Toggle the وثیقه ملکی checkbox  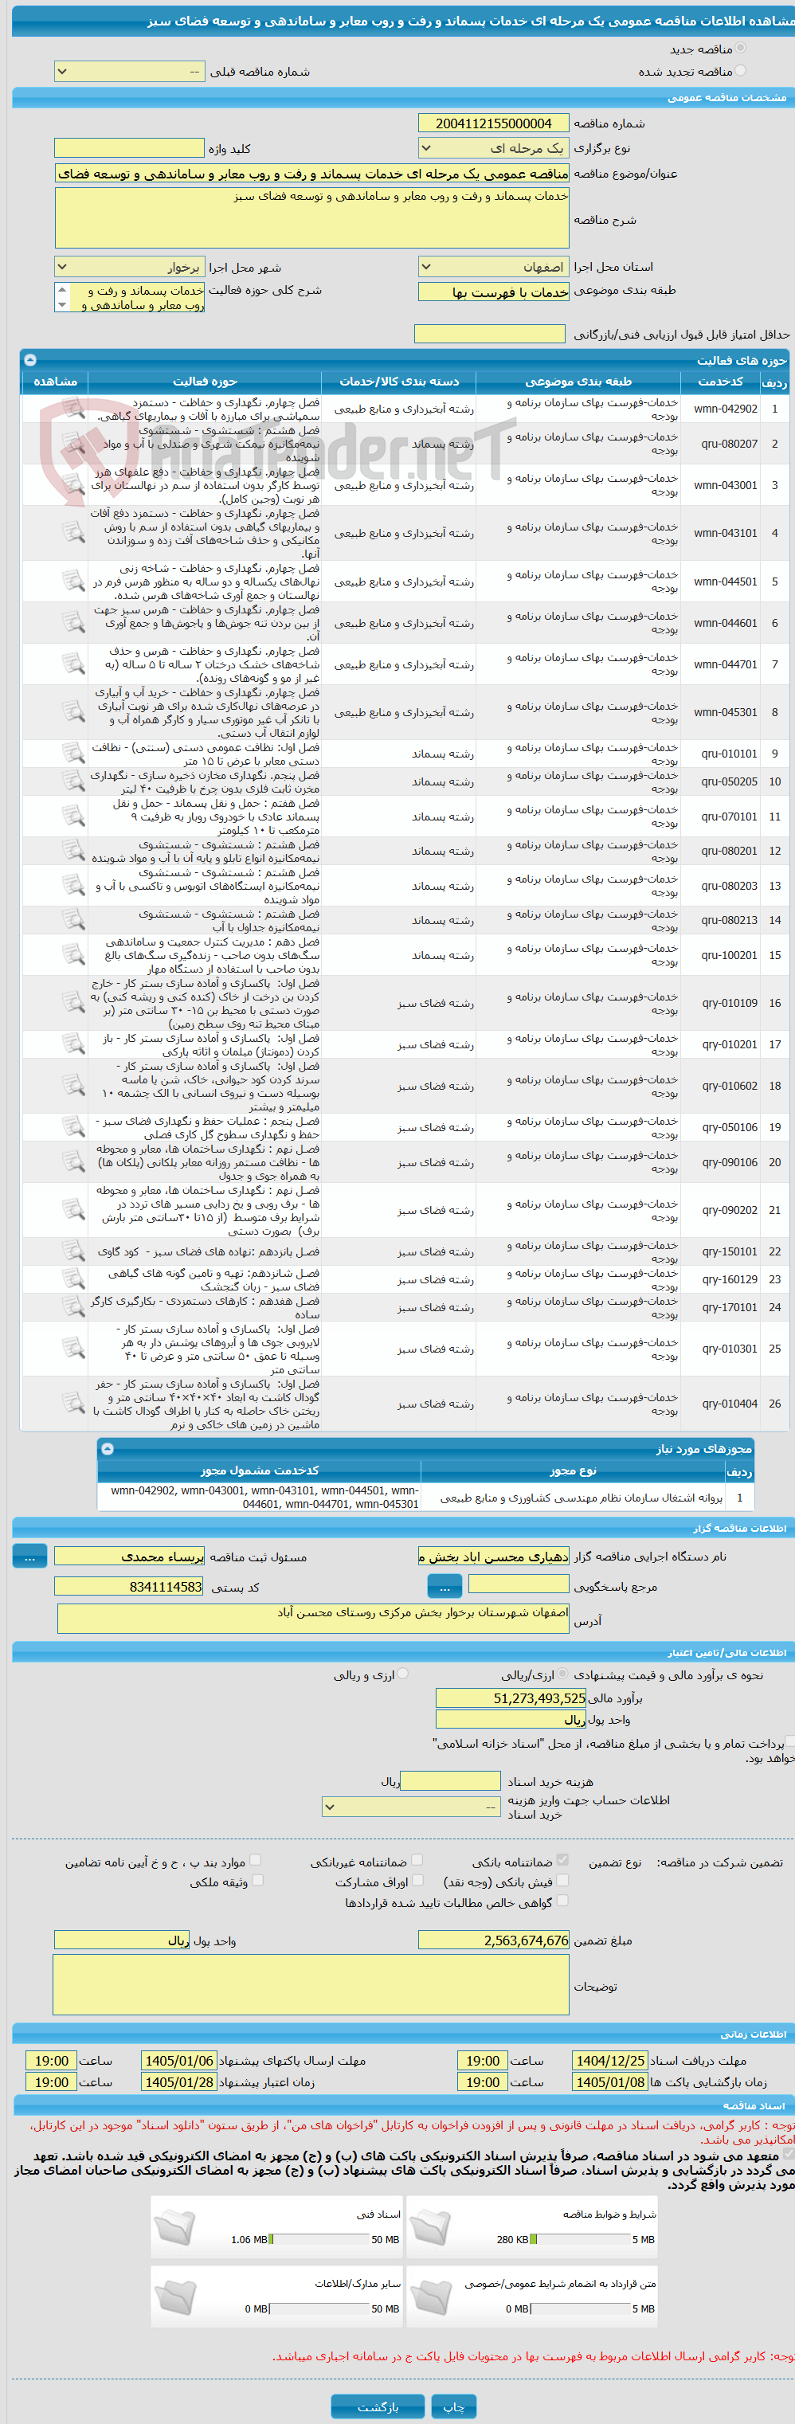[x=258, y=1880]
